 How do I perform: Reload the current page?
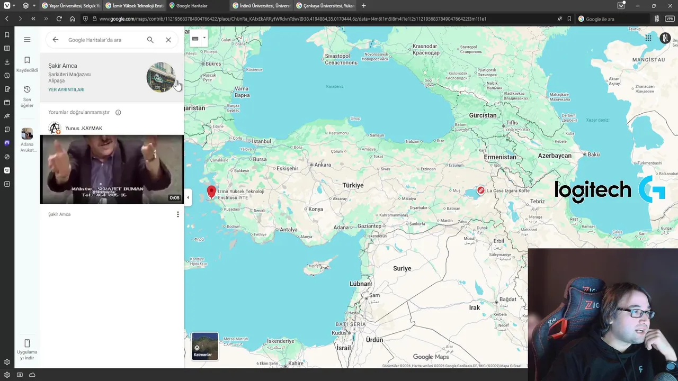pos(59,19)
